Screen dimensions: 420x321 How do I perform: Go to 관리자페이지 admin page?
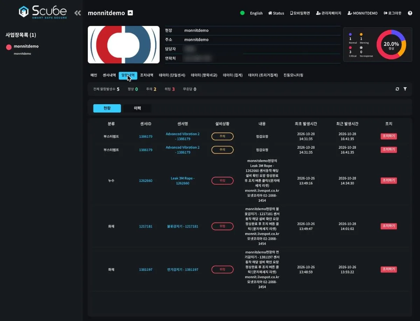click(x=329, y=13)
